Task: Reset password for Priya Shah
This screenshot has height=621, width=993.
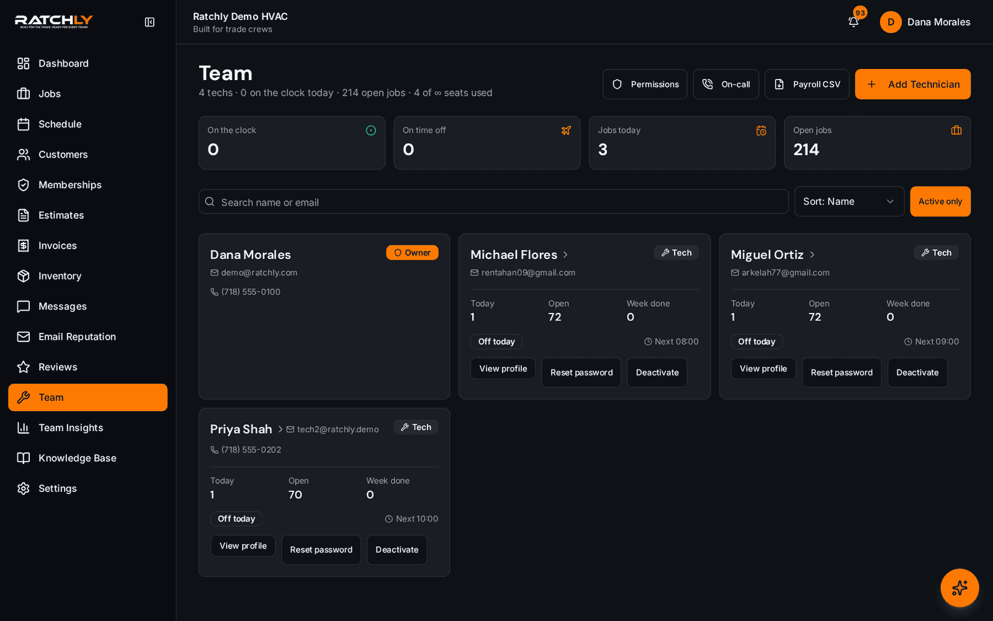Action: click(321, 550)
